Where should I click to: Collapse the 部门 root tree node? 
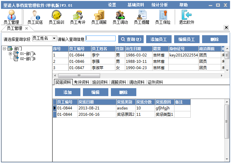[x=4, y=49]
